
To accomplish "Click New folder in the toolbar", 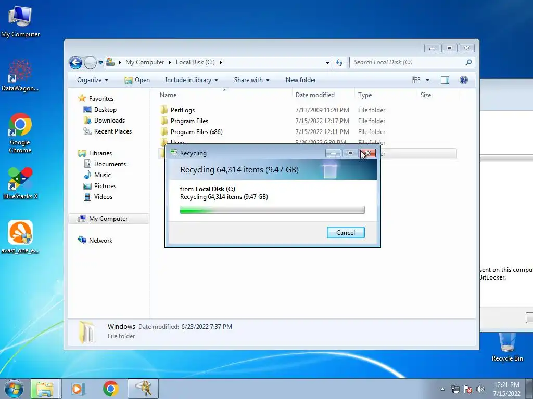I will coord(301,80).
